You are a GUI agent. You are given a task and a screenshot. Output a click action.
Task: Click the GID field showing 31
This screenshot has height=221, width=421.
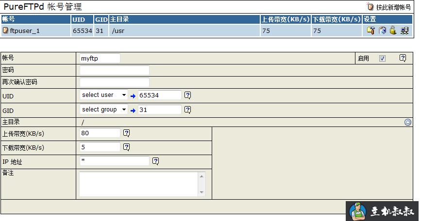pos(160,110)
